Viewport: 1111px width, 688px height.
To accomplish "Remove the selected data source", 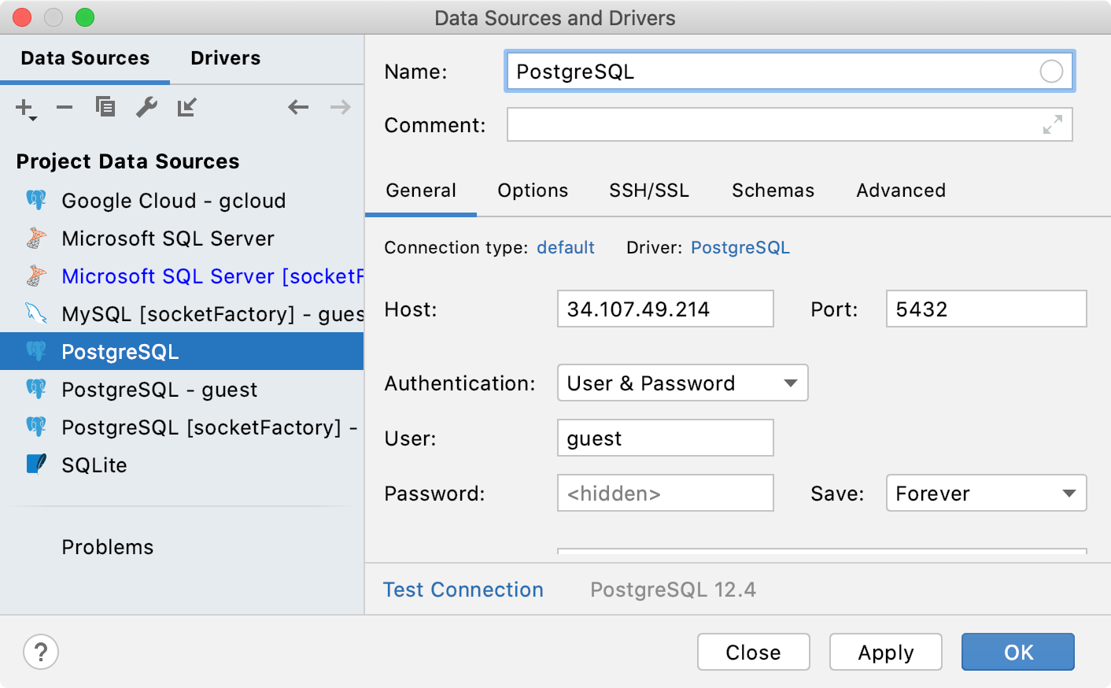I will 65,108.
